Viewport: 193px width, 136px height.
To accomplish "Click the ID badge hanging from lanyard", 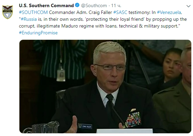I will pyautogui.click(x=61, y=75).
